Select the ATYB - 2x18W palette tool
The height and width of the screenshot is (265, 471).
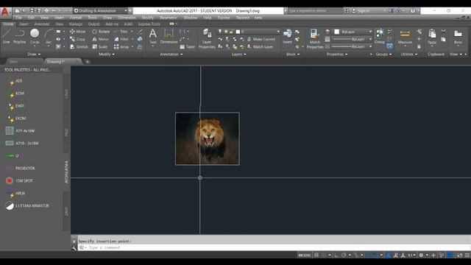tap(22, 144)
